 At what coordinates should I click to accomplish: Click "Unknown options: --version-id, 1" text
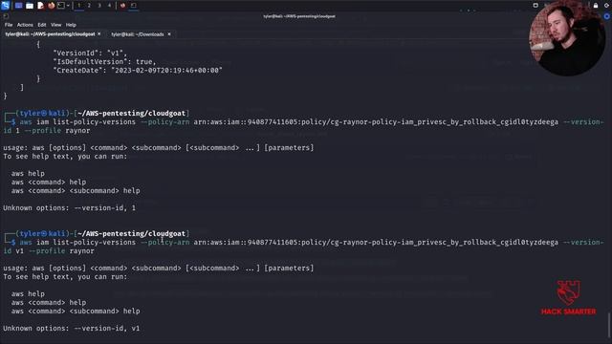coord(70,208)
